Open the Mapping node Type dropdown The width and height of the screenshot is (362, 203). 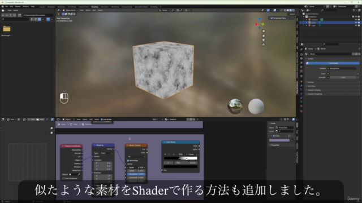coord(106,153)
